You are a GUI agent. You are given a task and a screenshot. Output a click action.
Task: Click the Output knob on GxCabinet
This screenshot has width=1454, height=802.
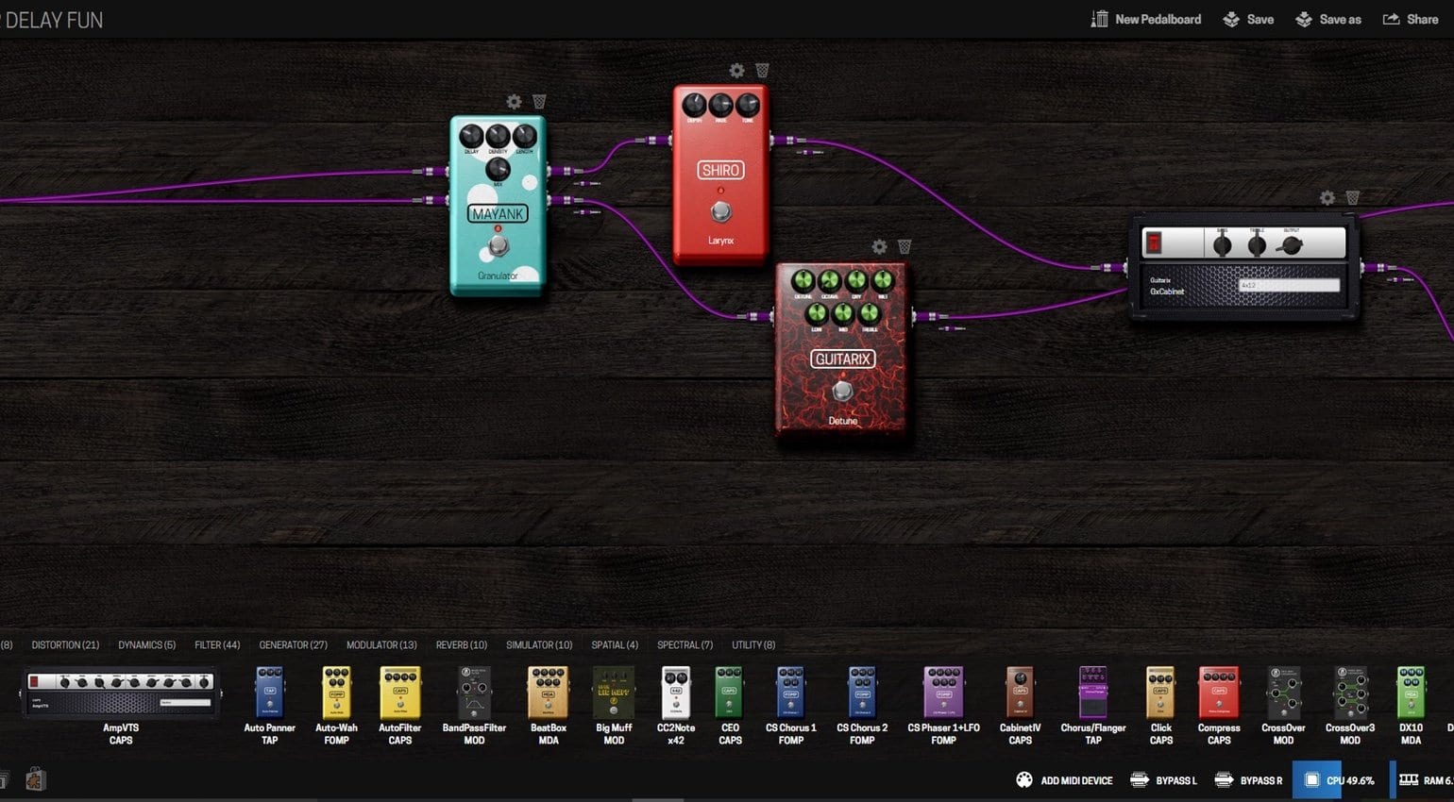coord(1291,245)
